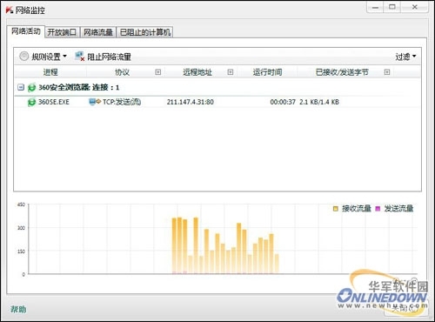Click the block network traffic icon
435x322 pixels.
click(79, 57)
